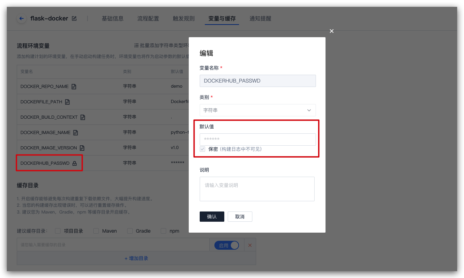Image resolution: width=464 pixels, height=278 pixels.
Task: Select the DOCKER_IMAGE_NAME variable name
Action: tap(45, 133)
